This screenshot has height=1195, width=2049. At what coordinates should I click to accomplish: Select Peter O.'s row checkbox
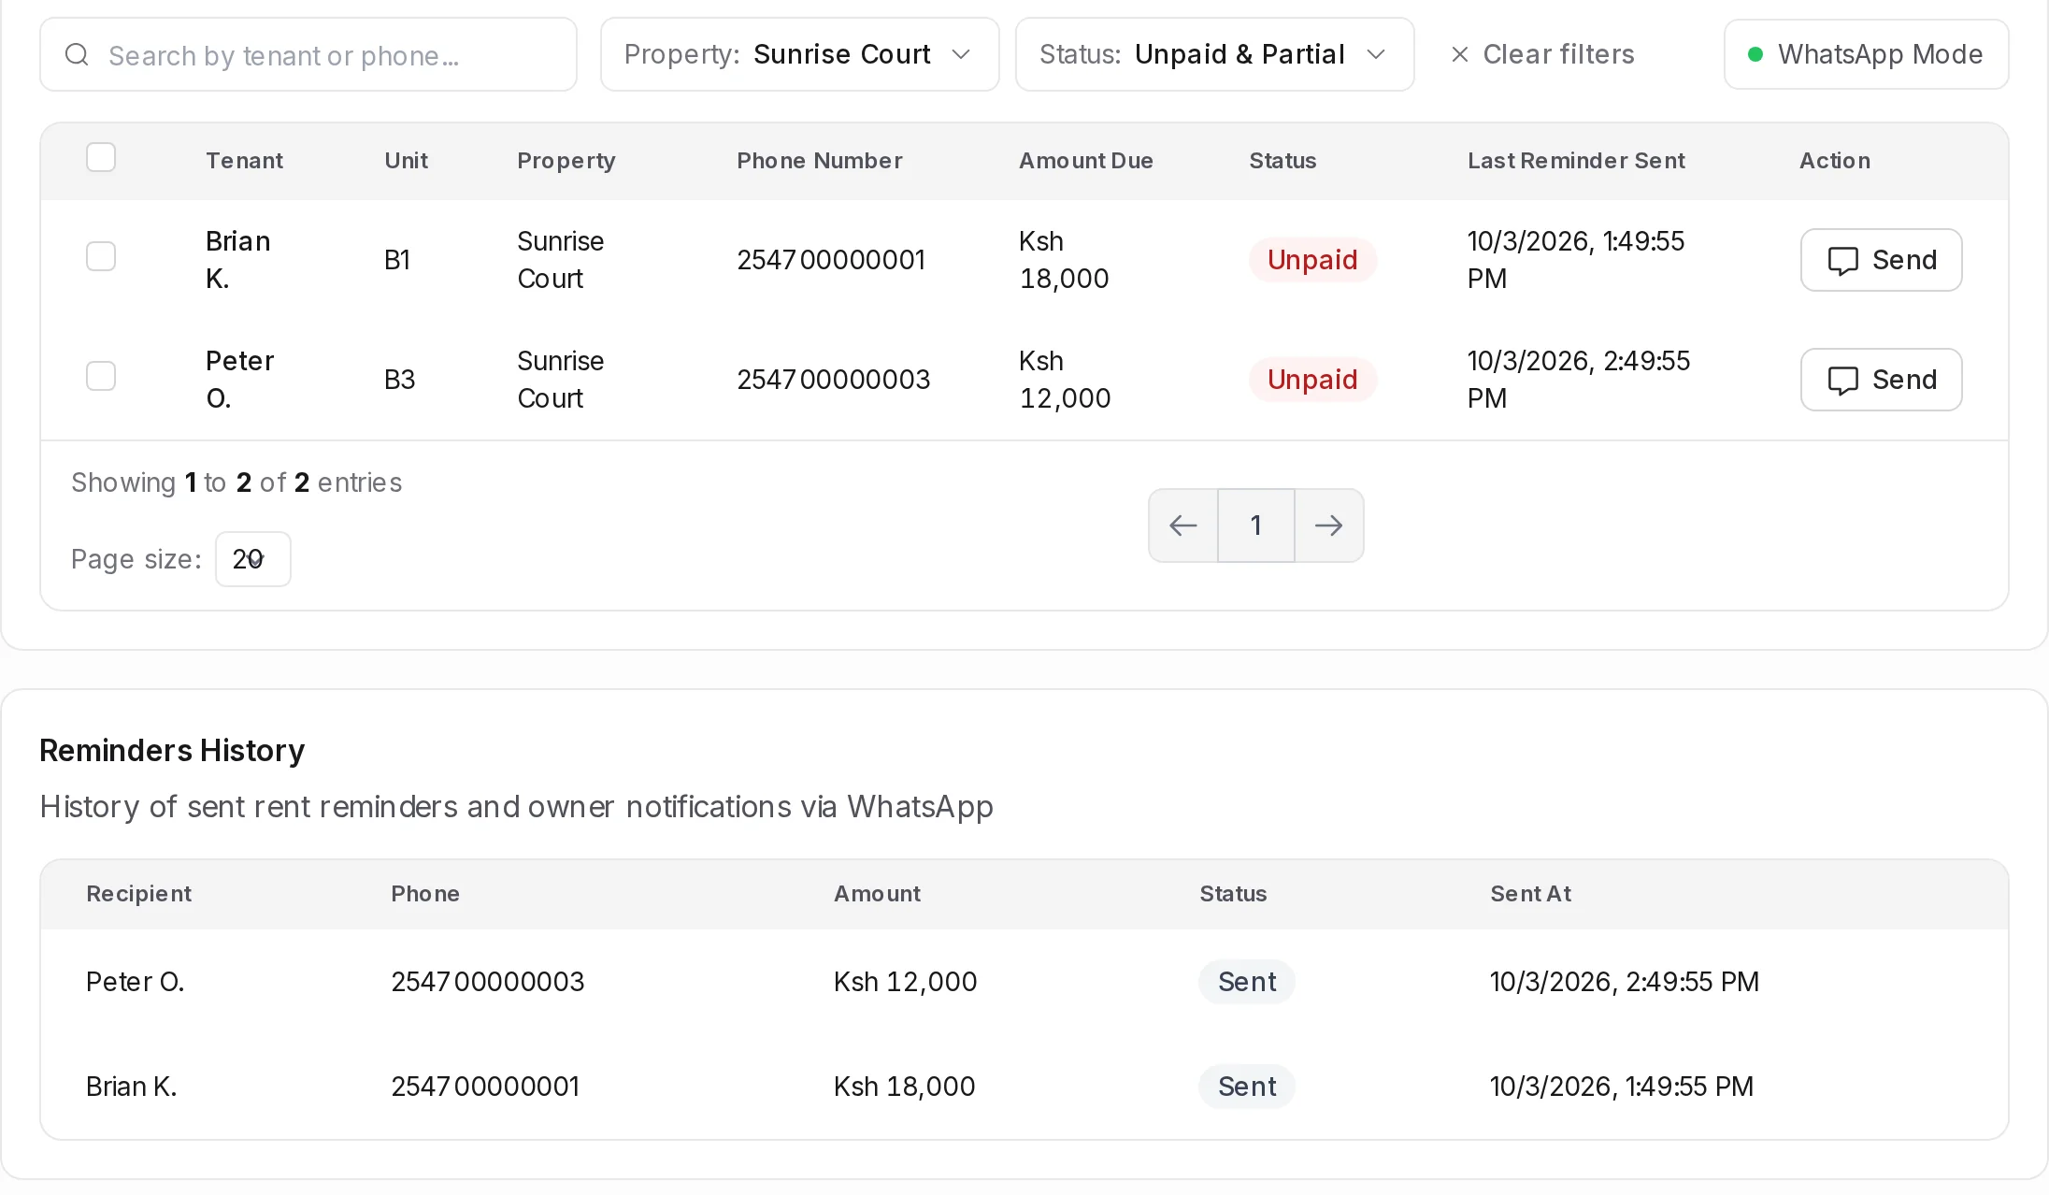pyautogui.click(x=101, y=376)
